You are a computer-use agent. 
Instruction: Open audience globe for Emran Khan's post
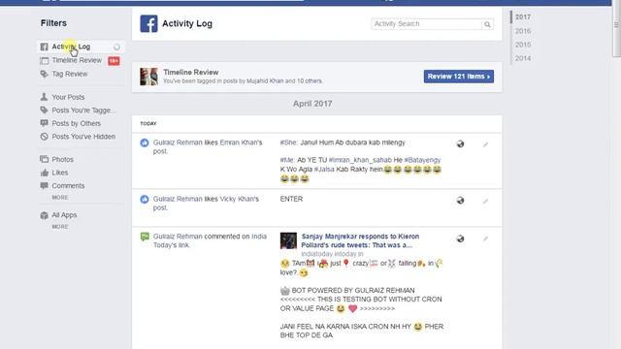(460, 144)
